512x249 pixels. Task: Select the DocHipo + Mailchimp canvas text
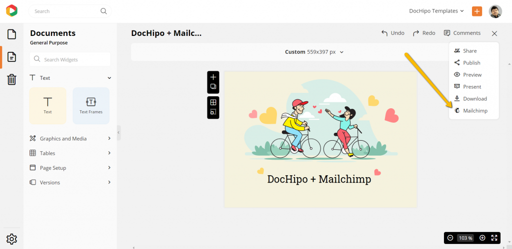pyautogui.click(x=319, y=179)
